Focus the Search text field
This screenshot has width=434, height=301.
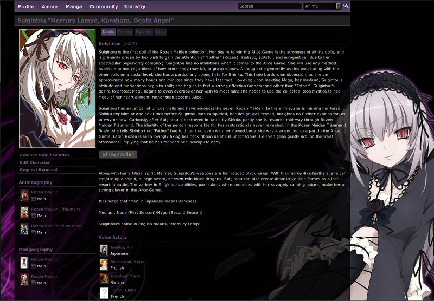270,6
